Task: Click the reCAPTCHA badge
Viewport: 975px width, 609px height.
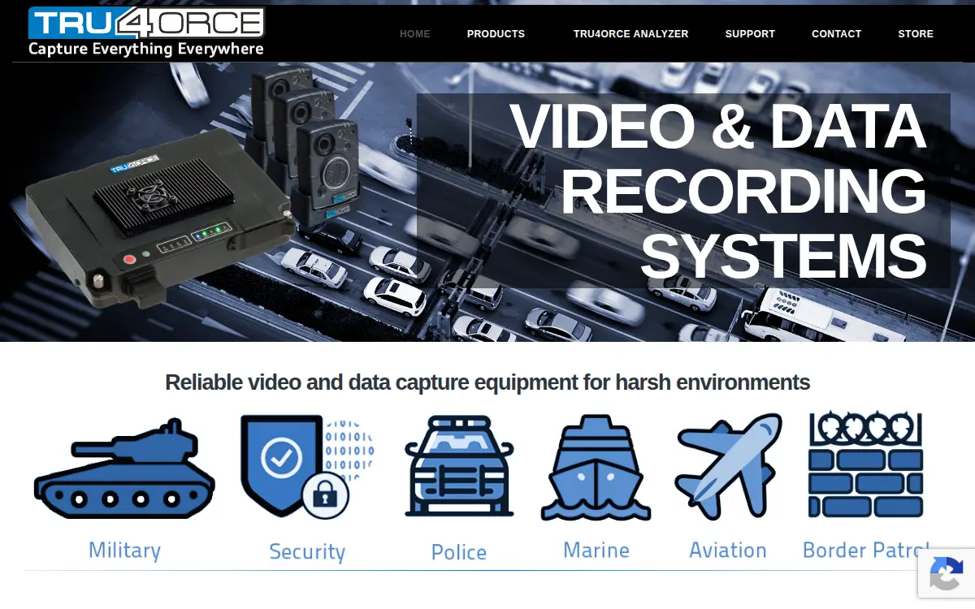Action: 947,573
